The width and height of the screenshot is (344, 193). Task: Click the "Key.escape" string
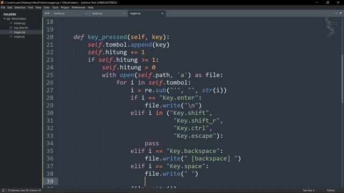pos(195,136)
